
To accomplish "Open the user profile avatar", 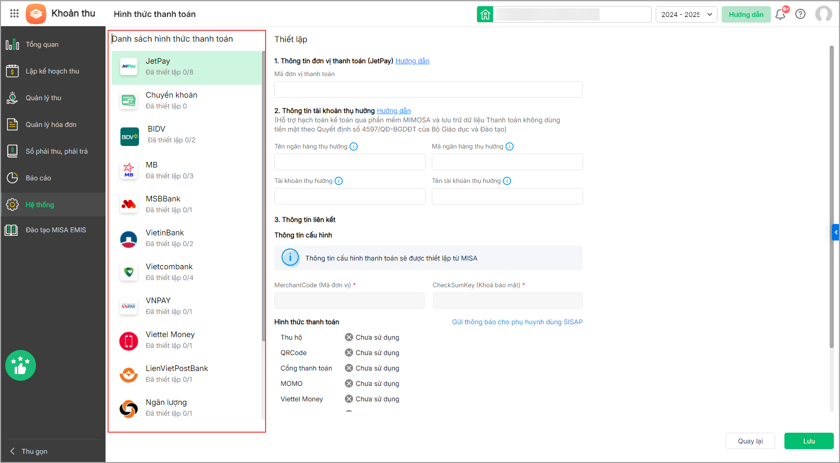I will coord(824,14).
